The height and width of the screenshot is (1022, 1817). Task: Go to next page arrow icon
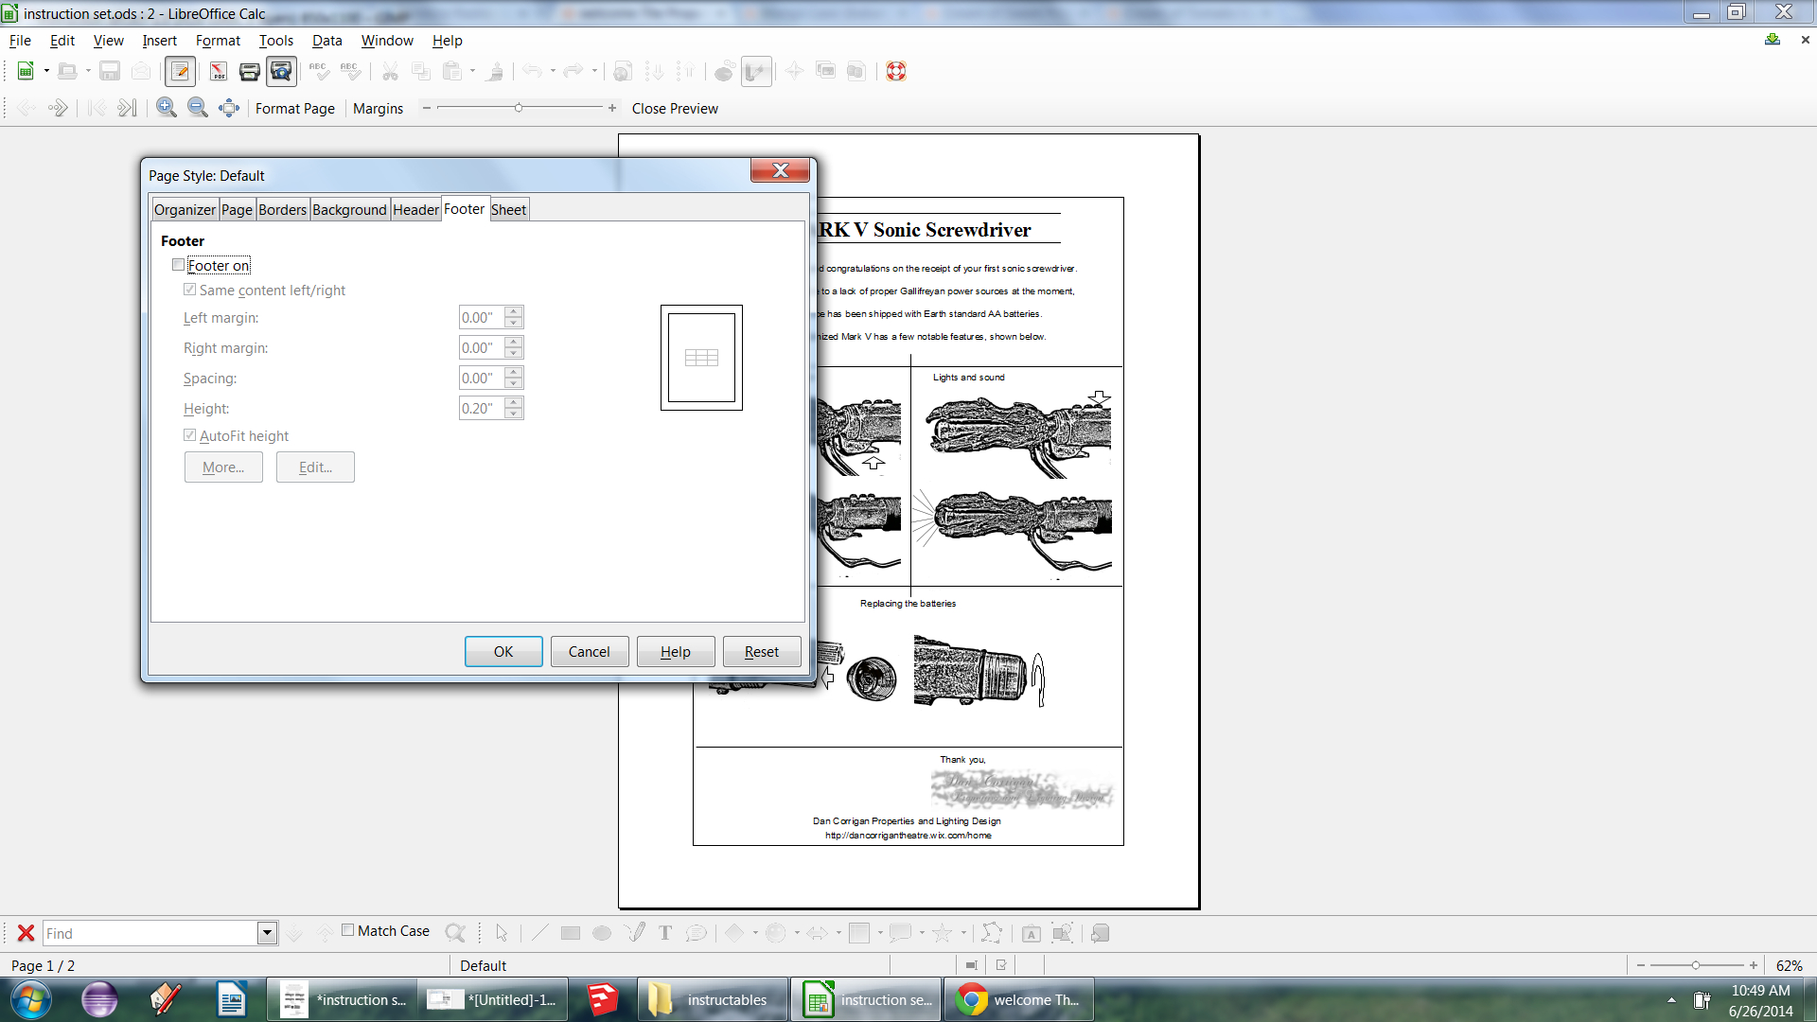pos(59,108)
